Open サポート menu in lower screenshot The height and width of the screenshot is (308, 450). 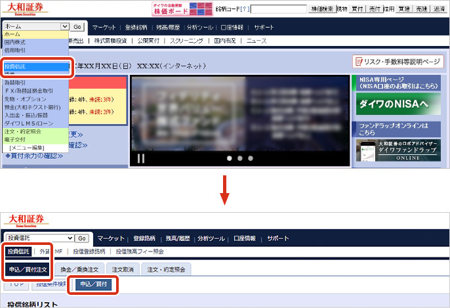click(278, 238)
